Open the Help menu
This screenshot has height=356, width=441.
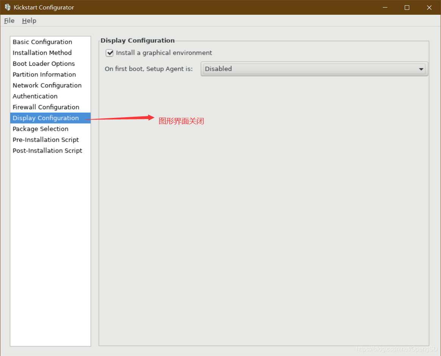click(x=29, y=20)
